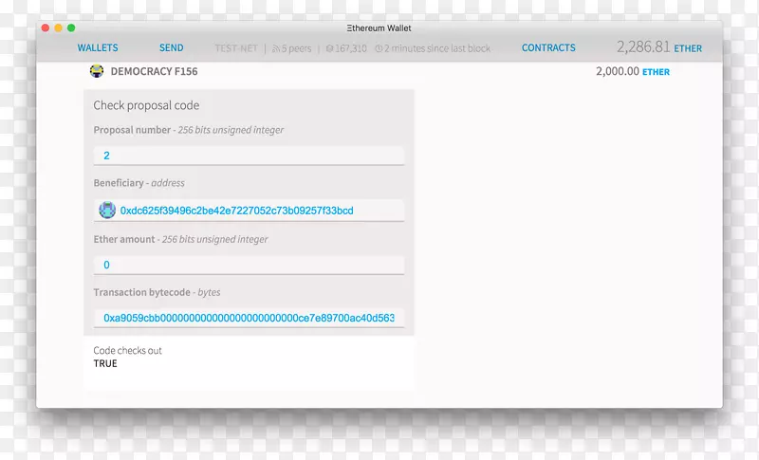759x460 pixels.
Task: Focus the Beneficiary address field
Action: point(249,211)
